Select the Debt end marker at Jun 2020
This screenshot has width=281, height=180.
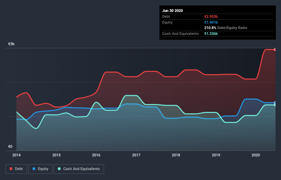[275, 49]
